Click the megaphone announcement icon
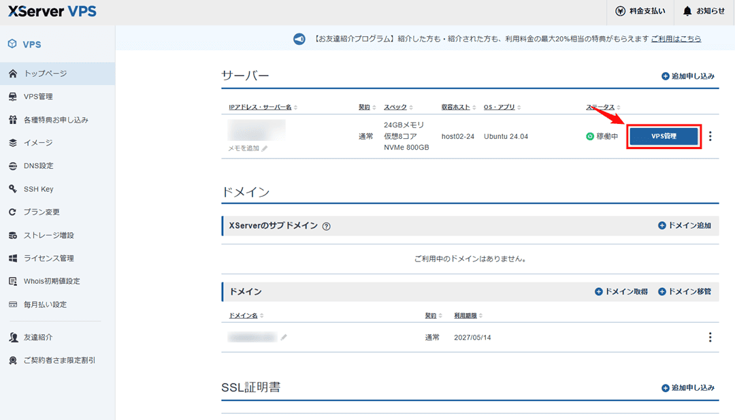This screenshot has height=420, width=735. click(299, 39)
